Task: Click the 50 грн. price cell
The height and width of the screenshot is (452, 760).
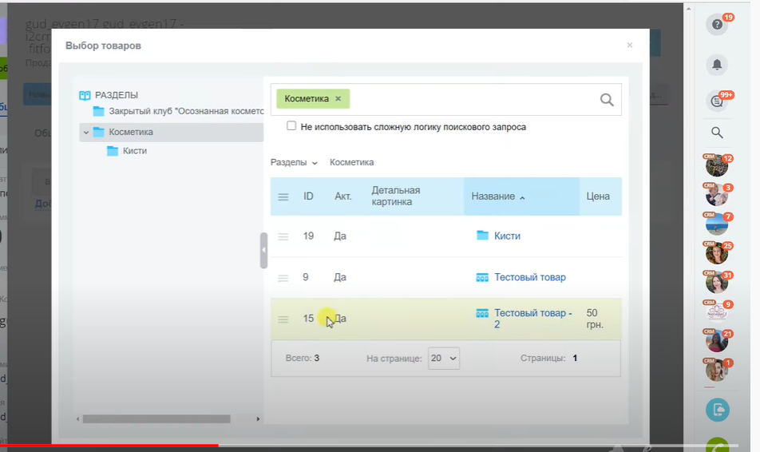Action: pyautogui.click(x=595, y=319)
